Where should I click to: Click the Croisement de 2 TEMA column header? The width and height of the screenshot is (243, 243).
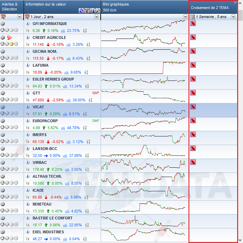click(210, 7)
